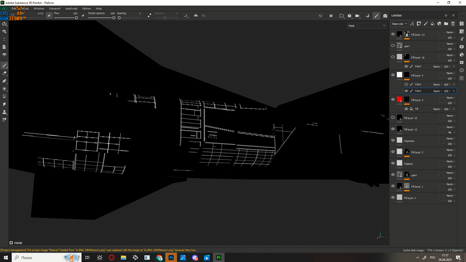Screen dimensions: 466x262
Task: Click the red thumbnail of Fill layer 4
Action: pos(399,100)
